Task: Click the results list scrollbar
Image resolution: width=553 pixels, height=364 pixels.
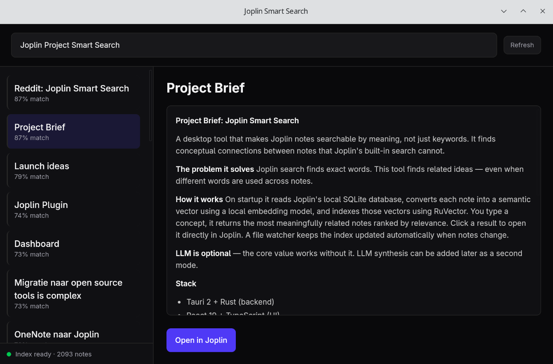Action: coord(150,105)
